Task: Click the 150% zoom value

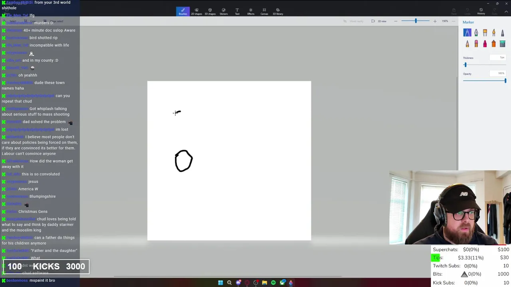Action: pyautogui.click(x=445, y=21)
